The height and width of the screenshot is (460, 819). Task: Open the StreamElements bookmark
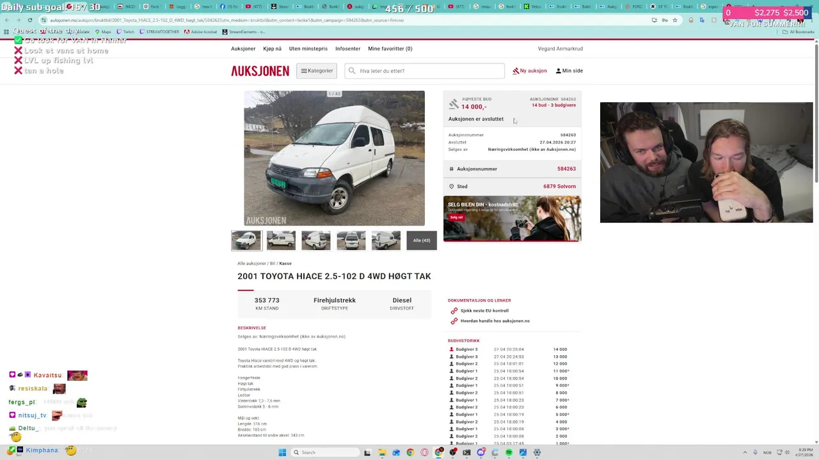[243, 31]
